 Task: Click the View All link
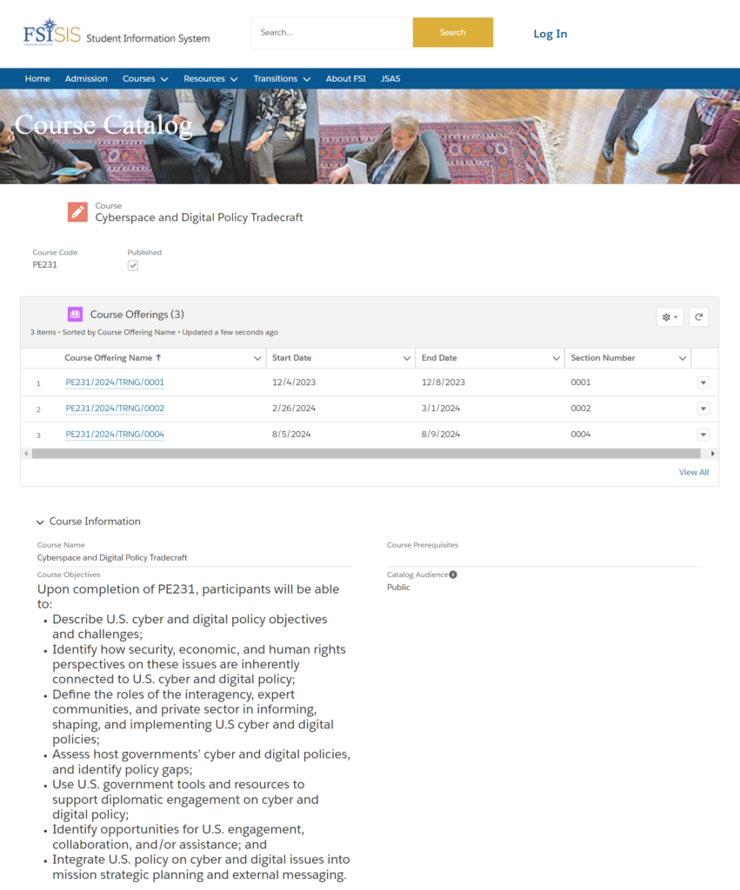pyautogui.click(x=693, y=473)
